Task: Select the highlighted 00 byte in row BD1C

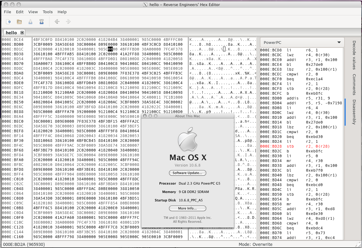Action: (110, 49)
